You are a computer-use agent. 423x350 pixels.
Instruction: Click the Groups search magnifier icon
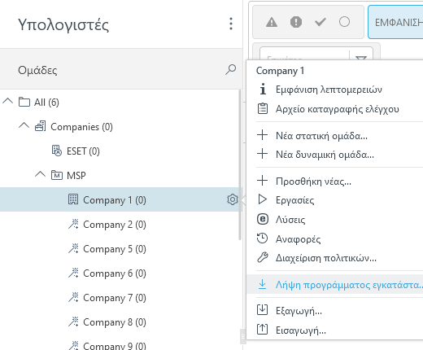[x=230, y=70]
